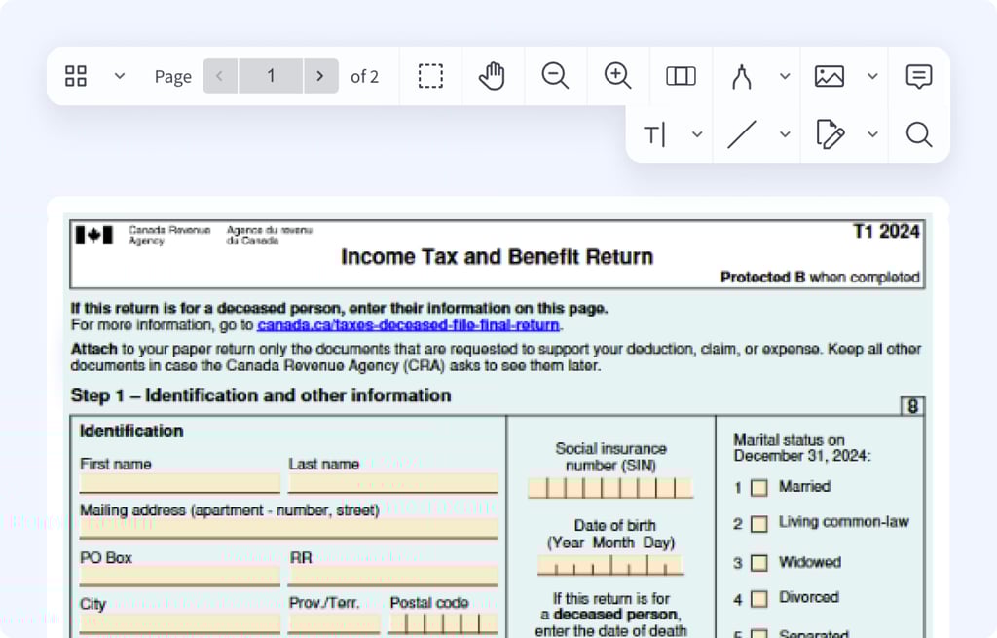
Task: Click the page number box
Action: click(271, 76)
